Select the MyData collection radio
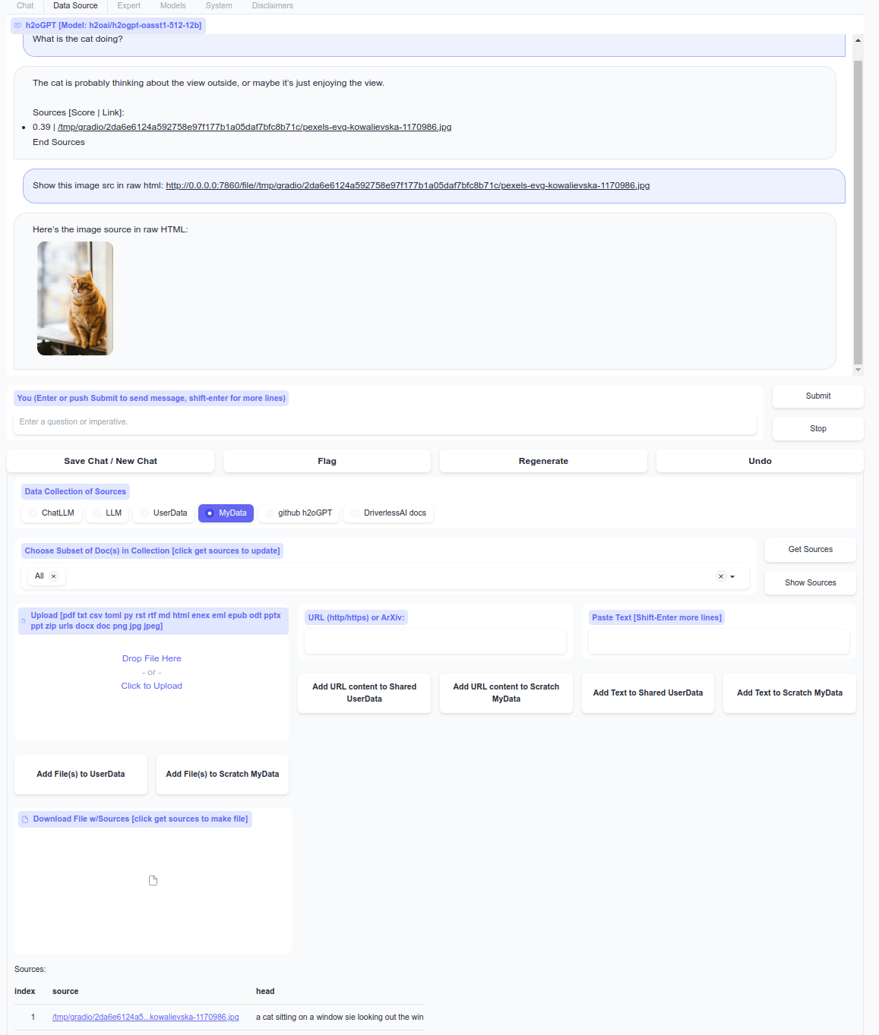 [226, 513]
